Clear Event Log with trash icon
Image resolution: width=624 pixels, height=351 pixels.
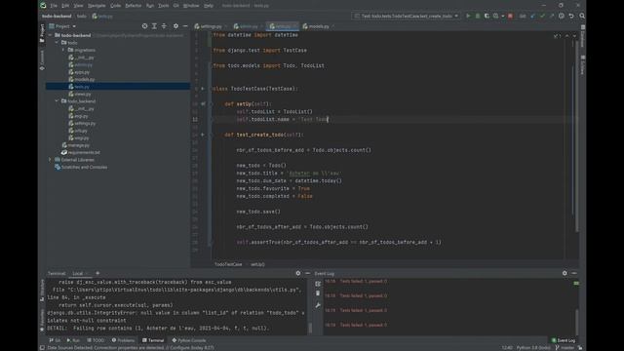(318, 293)
